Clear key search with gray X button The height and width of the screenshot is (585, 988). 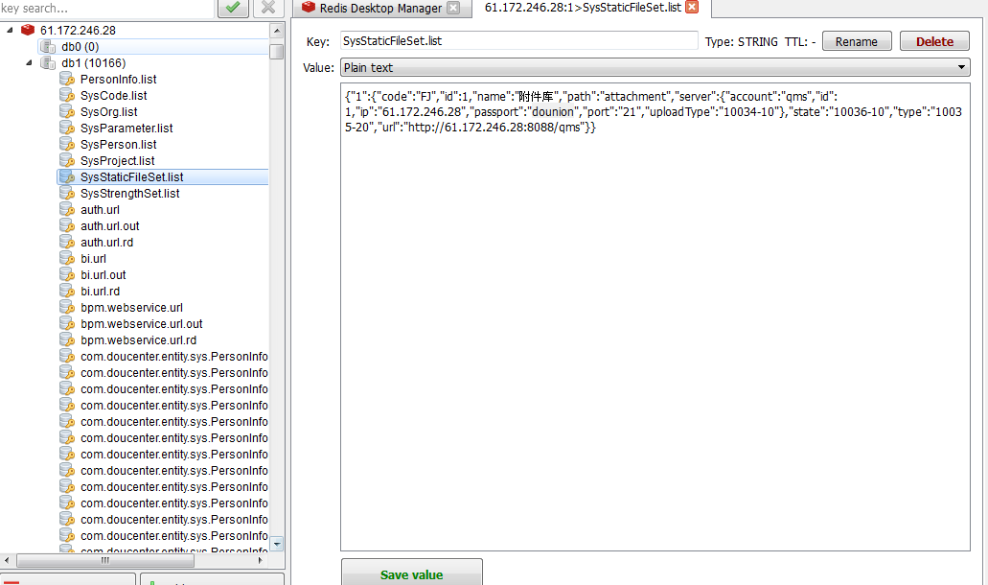pyautogui.click(x=268, y=8)
